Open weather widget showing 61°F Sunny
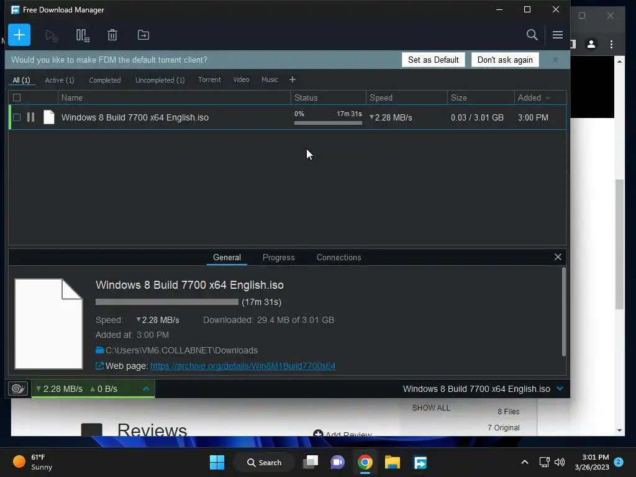Viewport: 636px width, 477px height. coord(32,462)
